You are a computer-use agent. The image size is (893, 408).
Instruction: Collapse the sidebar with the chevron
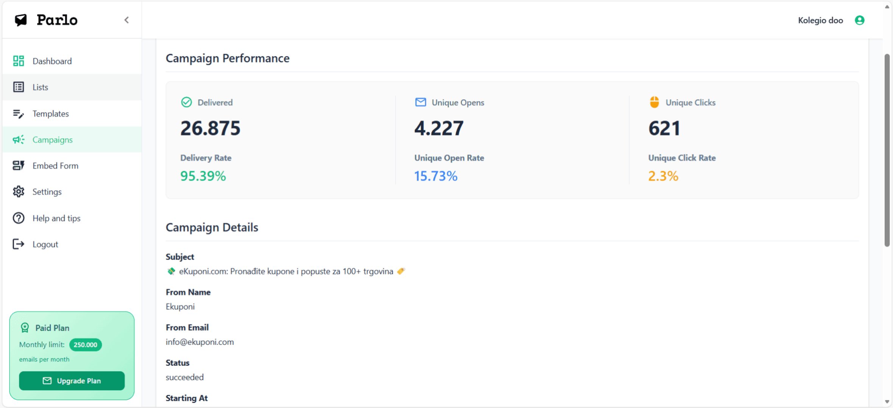coord(126,20)
